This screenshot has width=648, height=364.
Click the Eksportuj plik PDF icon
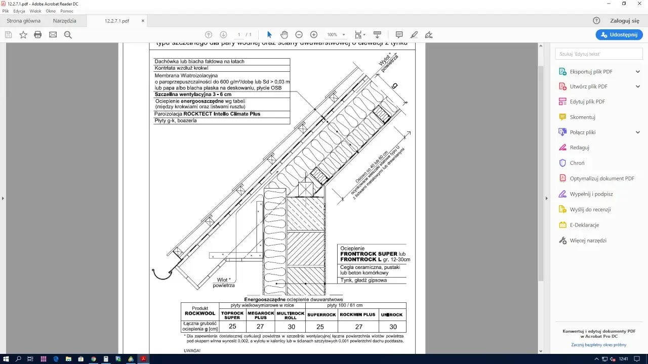pyautogui.click(x=562, y=72)
